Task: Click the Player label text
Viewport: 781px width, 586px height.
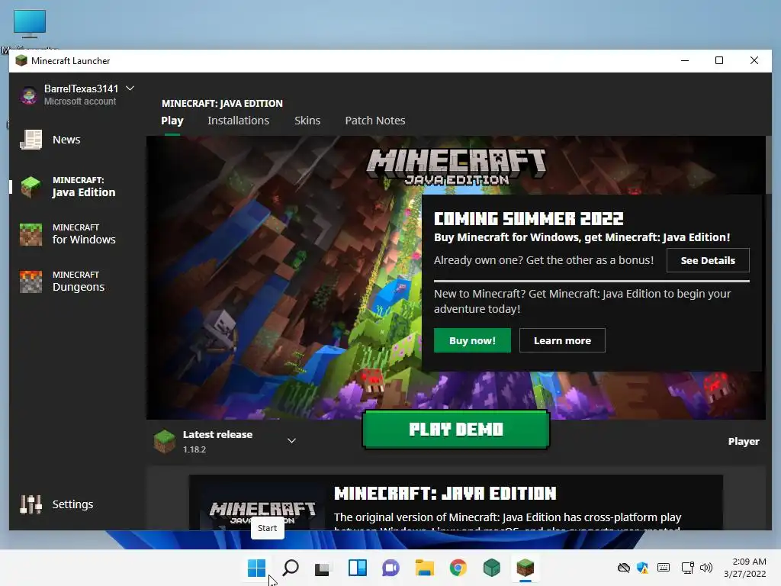Action: tap(744, 442)
